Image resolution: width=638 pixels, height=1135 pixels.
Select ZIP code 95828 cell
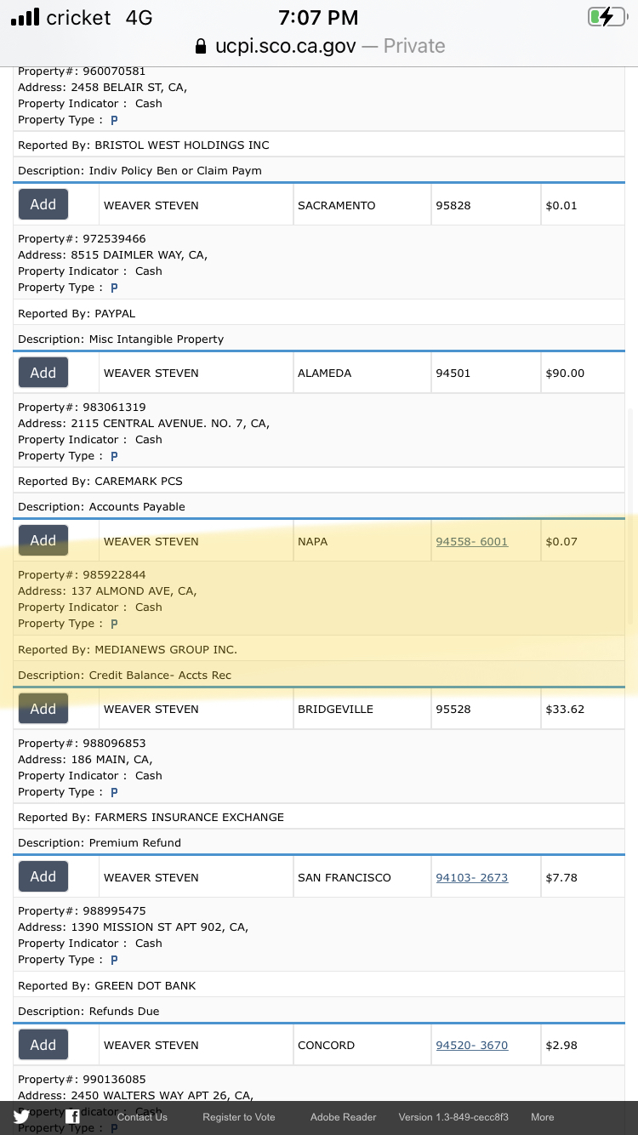pos(486,205)
